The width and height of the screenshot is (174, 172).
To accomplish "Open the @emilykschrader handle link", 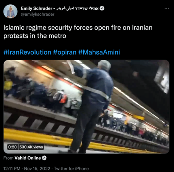I will tap(37, 14).
